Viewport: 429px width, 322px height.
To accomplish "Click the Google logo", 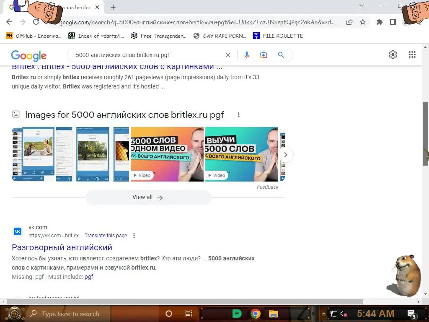I will point(29,56).
